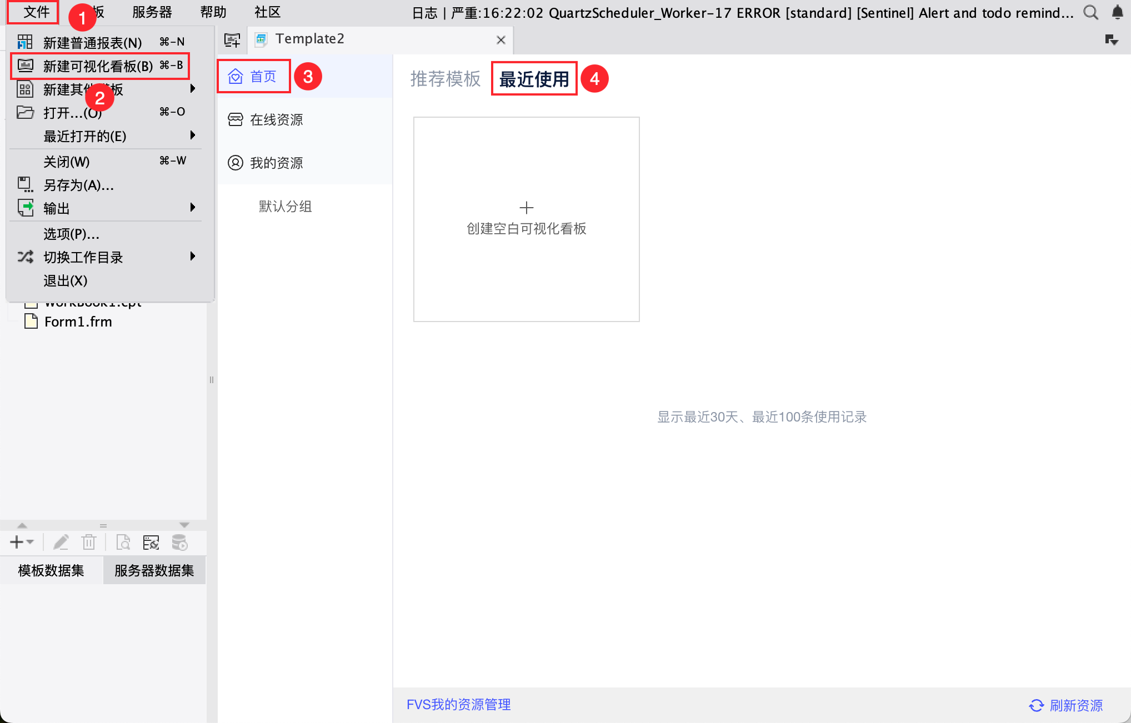Image resolution: width=1131 pixels, height=723 pixels.
Task: Click the 刷新资源 refresh link
Action: 1066,705
